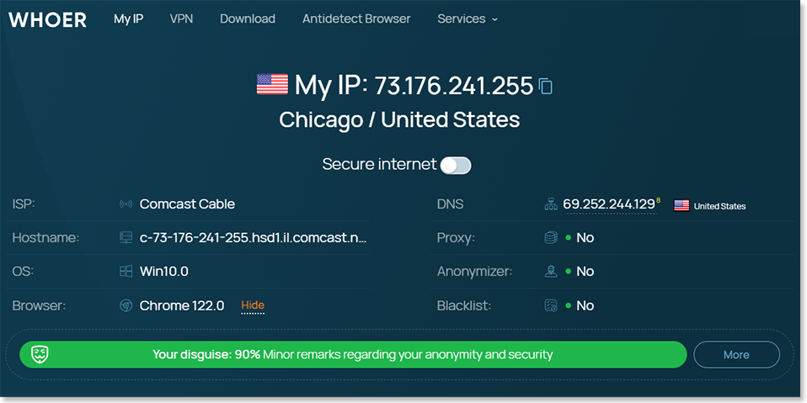Open the VPN menu item

coord(181,19)
